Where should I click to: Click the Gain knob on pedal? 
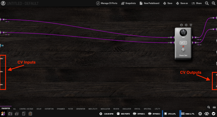(183, 32)
